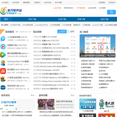
Task: Click the Camfrog Video Chat icon
Action: 3,63
